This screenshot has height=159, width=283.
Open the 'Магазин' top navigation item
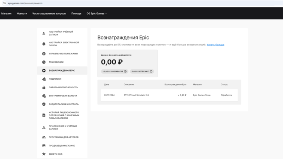(6, 14)
